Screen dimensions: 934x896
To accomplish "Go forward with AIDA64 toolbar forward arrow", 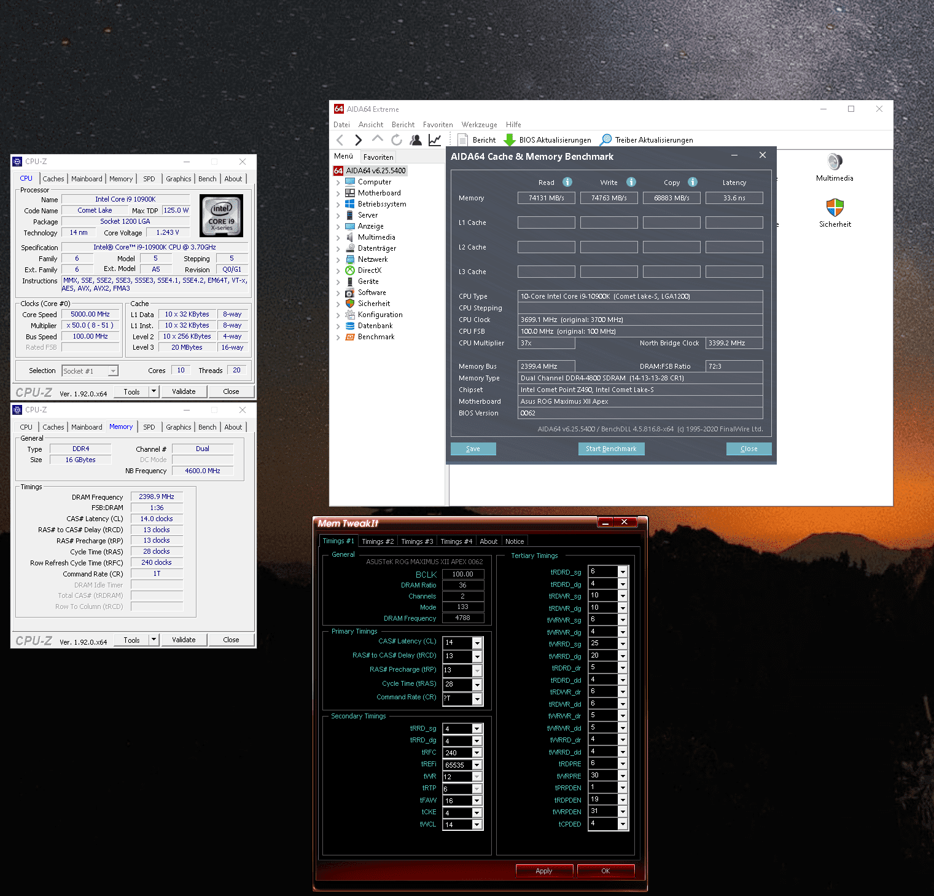I will 359,140.
